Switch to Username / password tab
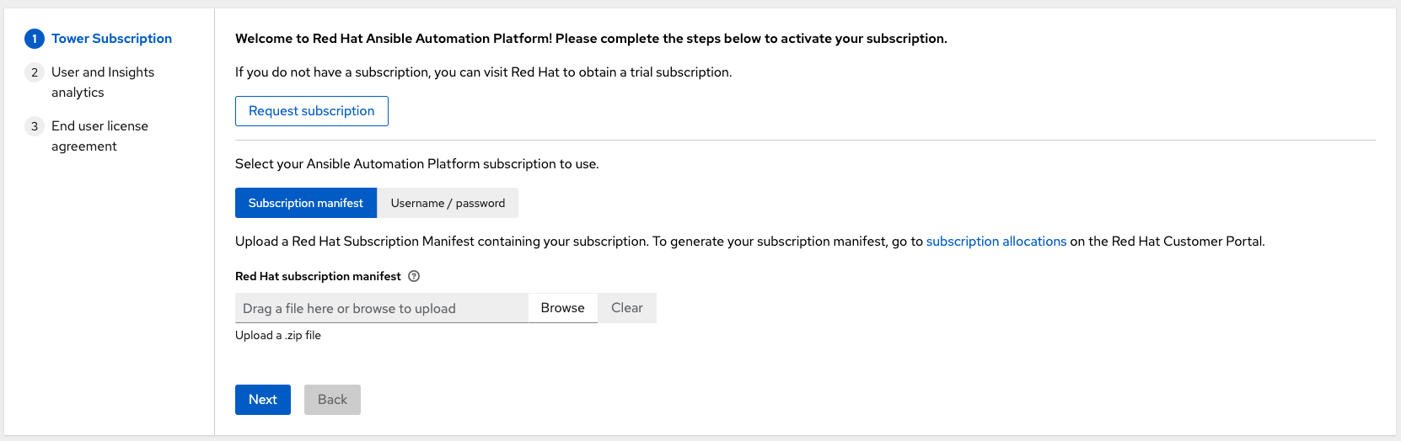1401x441 pixels. [x=448, y=203]
